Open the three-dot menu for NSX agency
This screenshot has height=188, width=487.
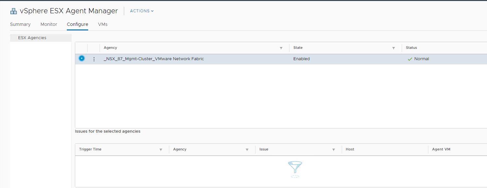pos(94,59)
